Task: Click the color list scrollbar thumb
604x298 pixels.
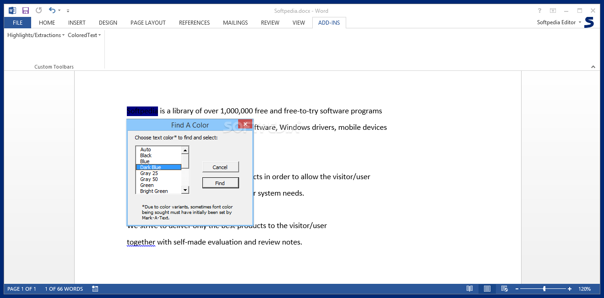Action: tap(185, 160)
